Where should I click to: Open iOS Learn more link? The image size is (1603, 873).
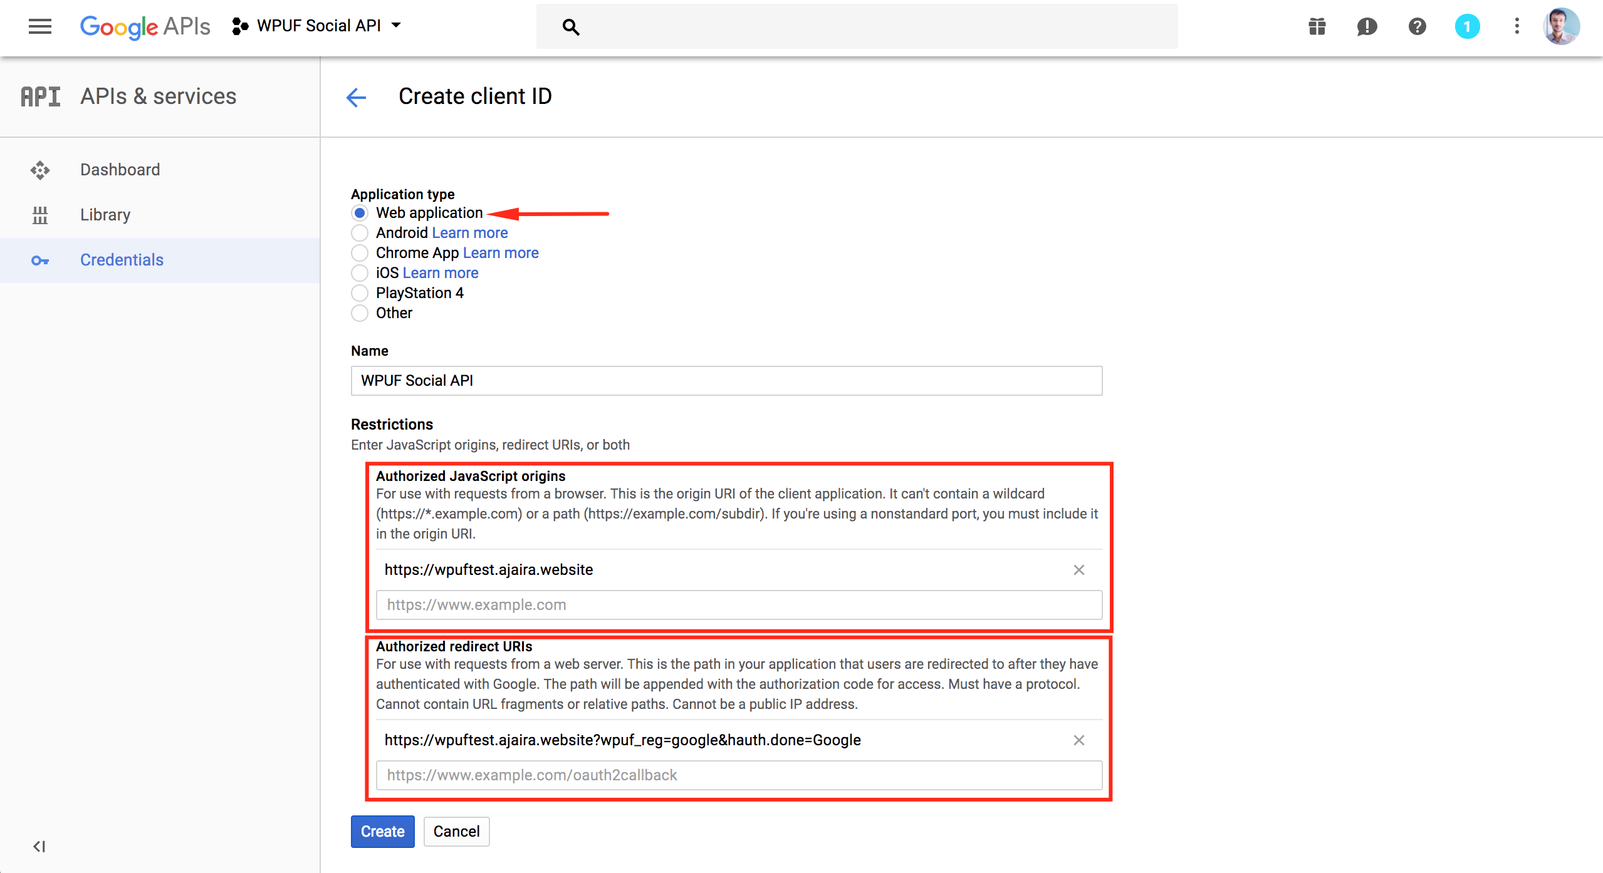(x=441, y=273)
